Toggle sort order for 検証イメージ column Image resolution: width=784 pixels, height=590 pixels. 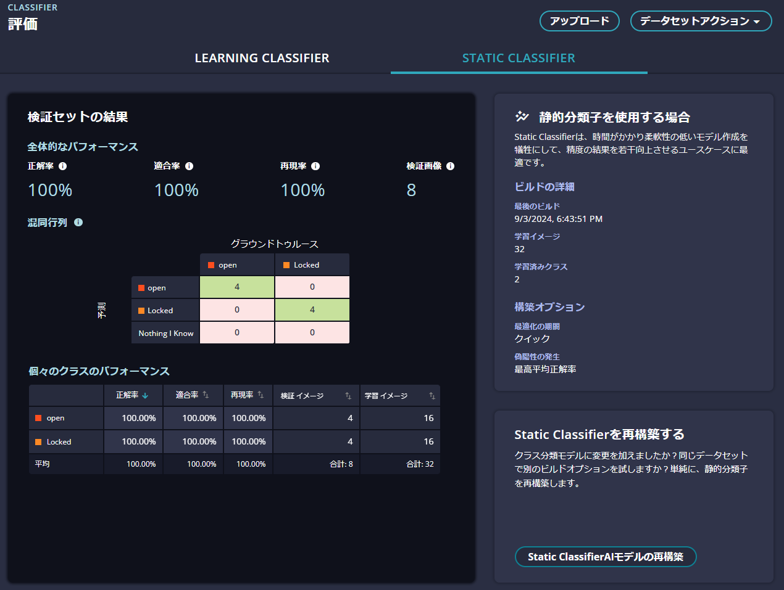[349, 395]
